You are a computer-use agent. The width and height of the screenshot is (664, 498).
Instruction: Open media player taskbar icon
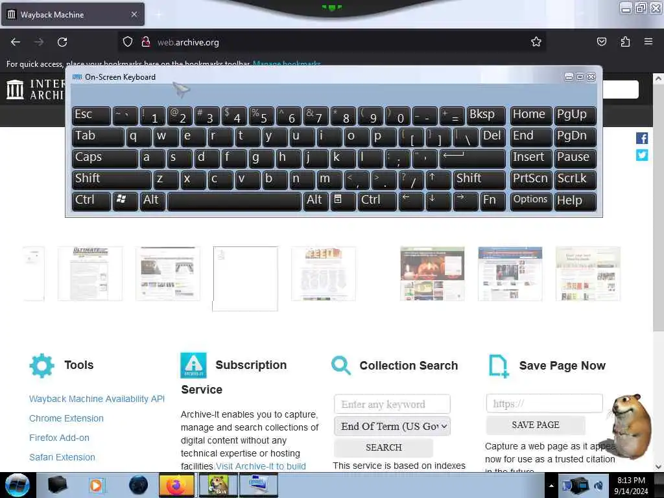pos(96,485)
